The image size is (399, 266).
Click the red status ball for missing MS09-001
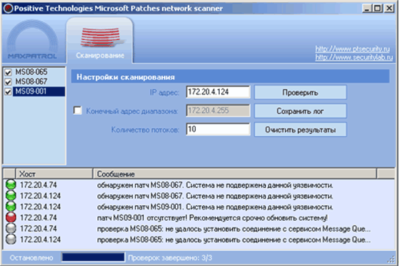[11, 217]
